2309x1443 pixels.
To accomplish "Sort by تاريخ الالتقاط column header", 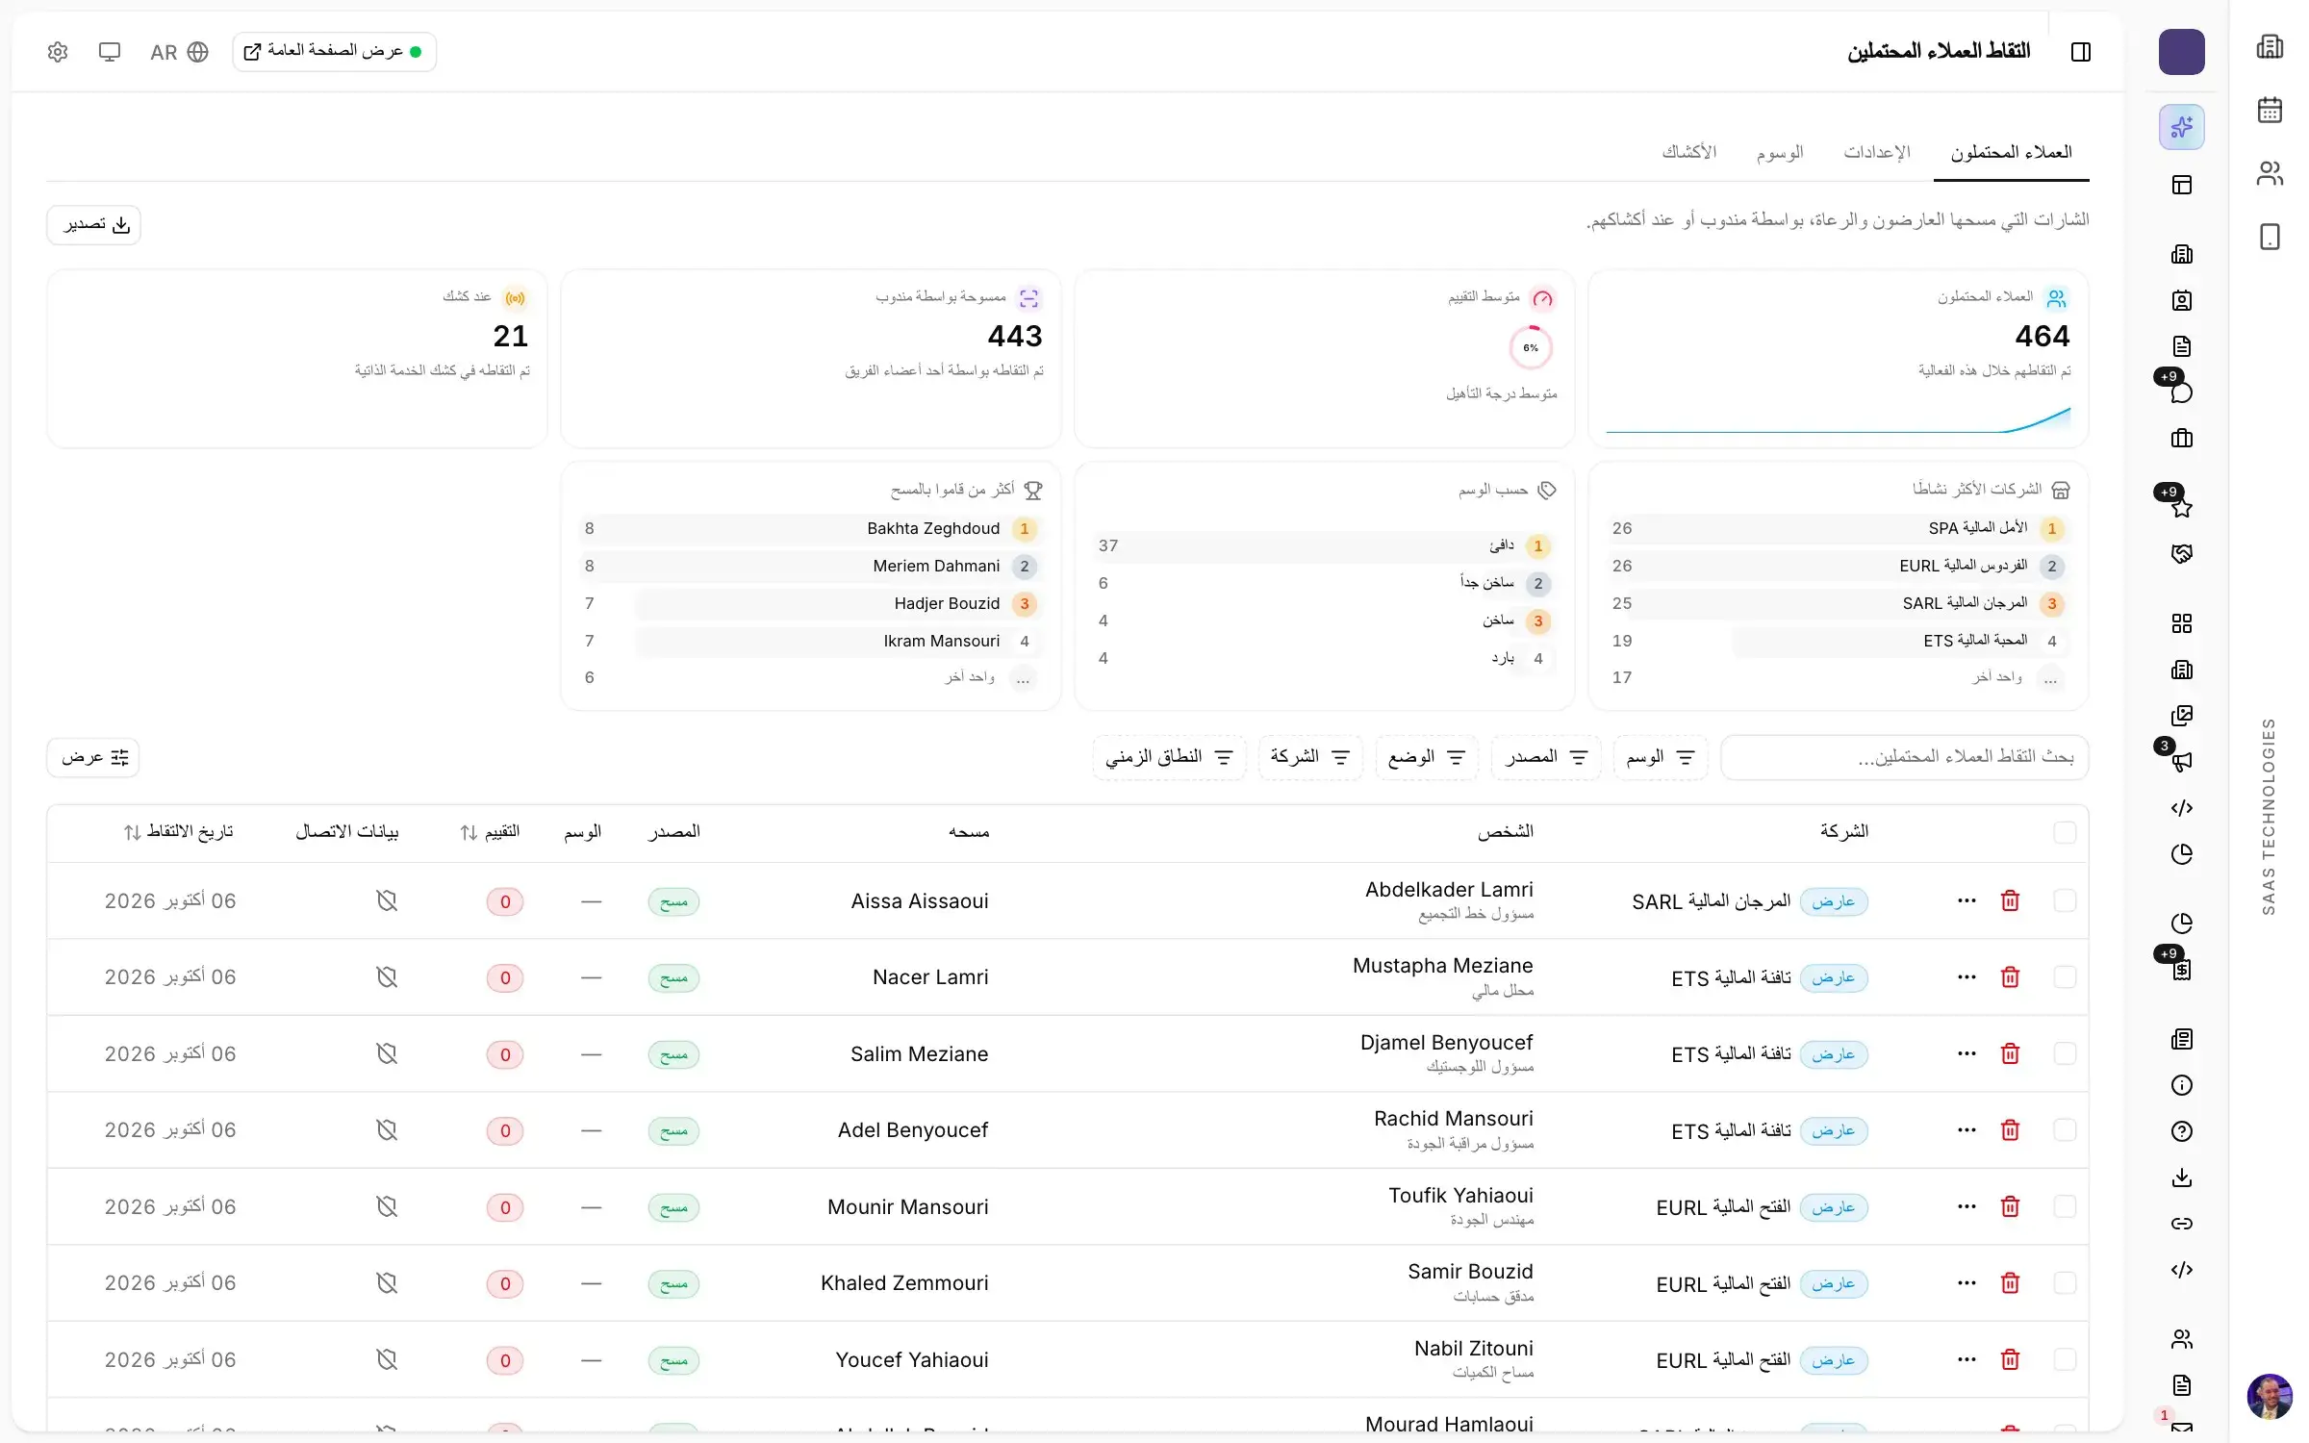I will [x=179, y=832].
